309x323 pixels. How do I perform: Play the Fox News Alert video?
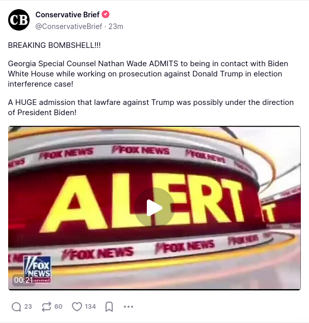click(154, 208)
